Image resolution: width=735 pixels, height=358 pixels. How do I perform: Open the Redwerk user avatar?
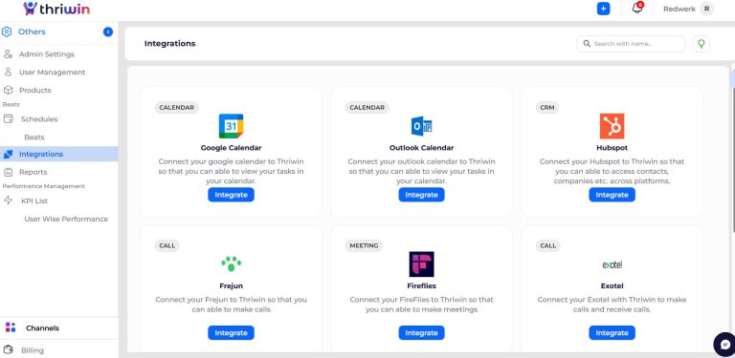pyautogui.click(x=706, y=9)
